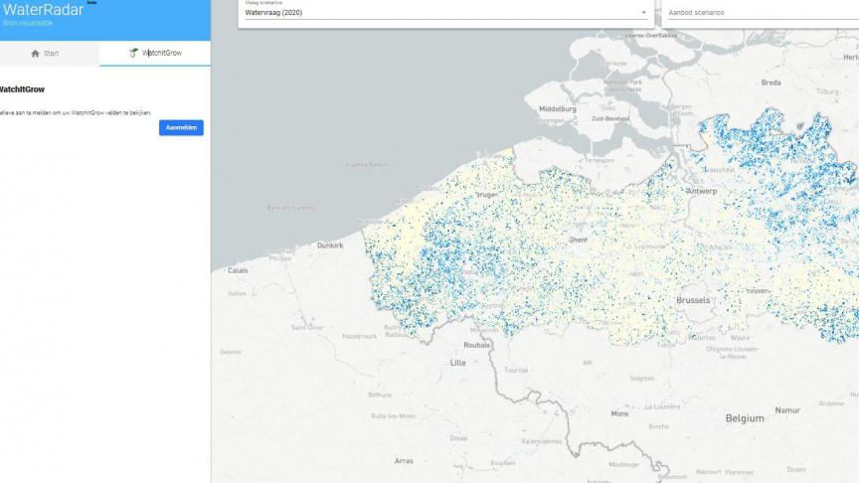Click the Belgium country label
The width and height of the screenshot is (859, 483).
pyautogui.click(x=745, y=418)
